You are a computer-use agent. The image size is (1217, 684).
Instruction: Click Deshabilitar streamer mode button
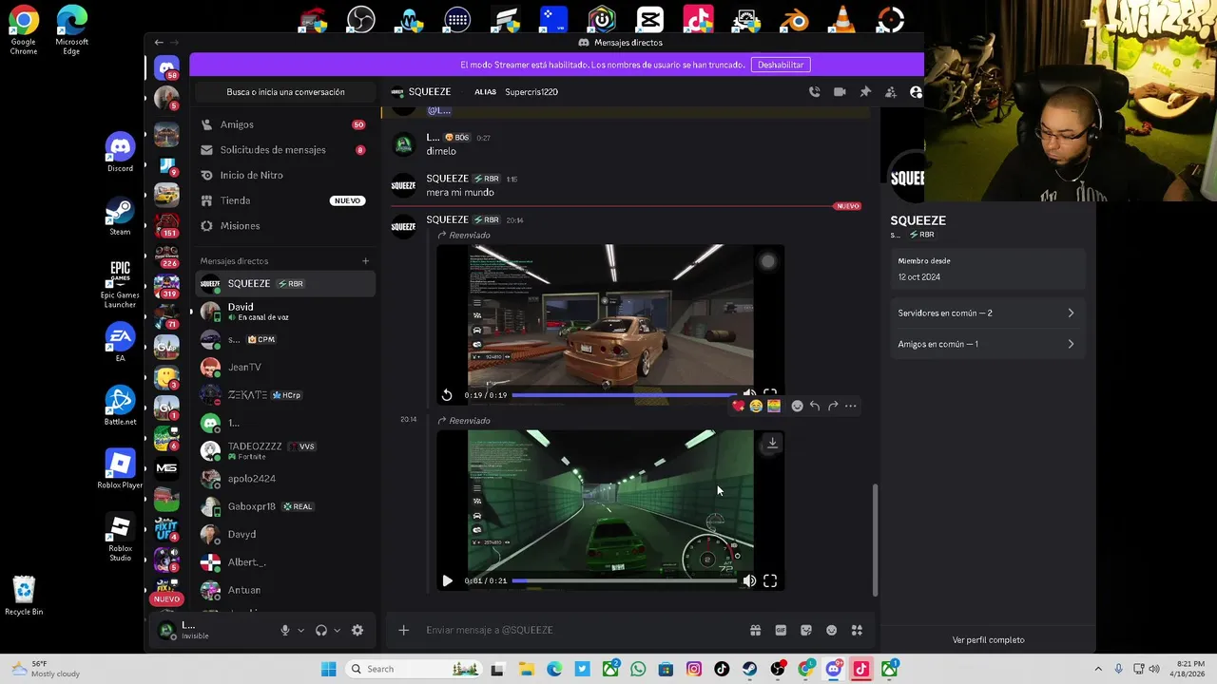point(781,65)
